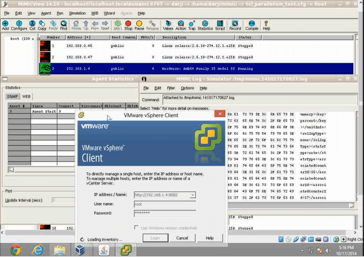Viewport: 364px width, 257px height.
Task: Click the Home navigation icon
Action: [x=76, y=25]
